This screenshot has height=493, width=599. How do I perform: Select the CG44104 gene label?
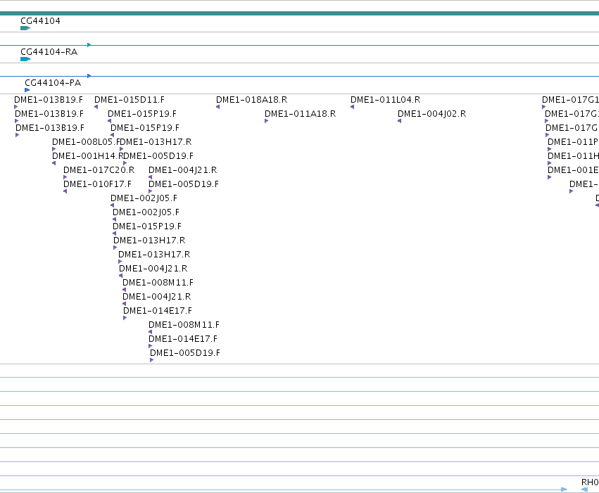click(x=40, y=21)
